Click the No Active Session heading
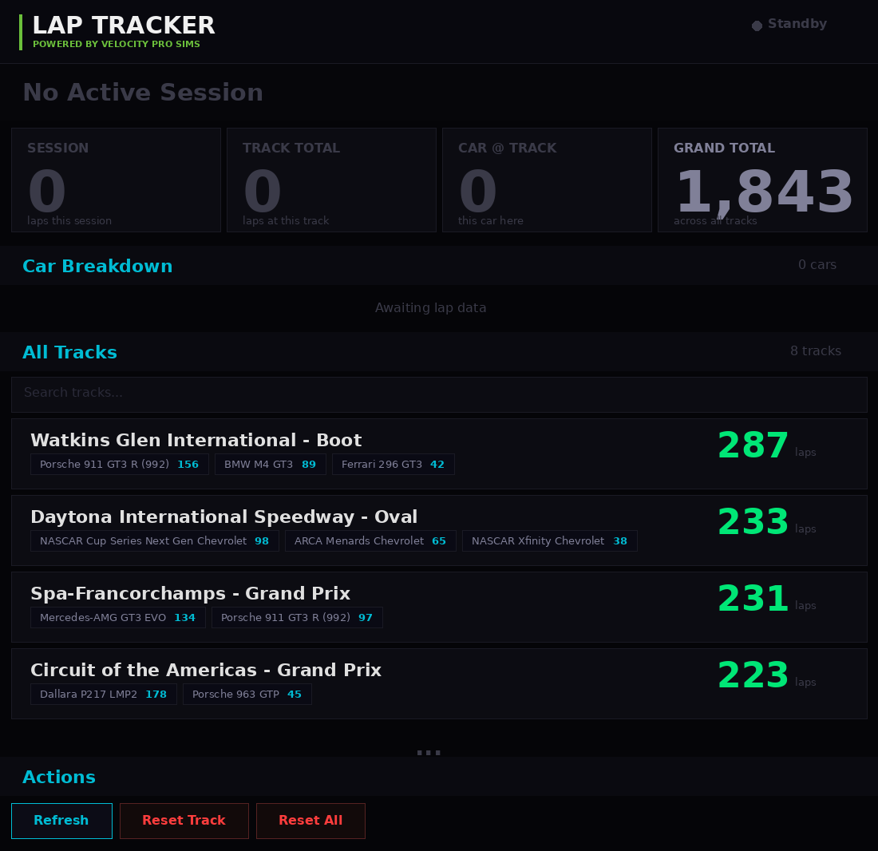The height and width of the screenshot is (851, 878). point(143,93)
